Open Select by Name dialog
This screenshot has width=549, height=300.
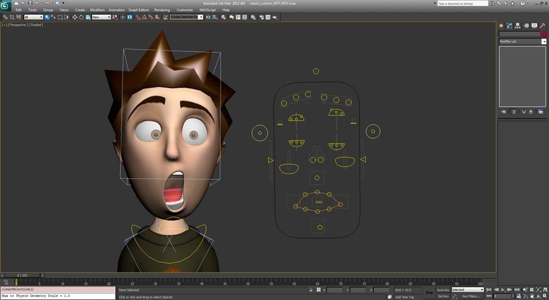[53, 17]
